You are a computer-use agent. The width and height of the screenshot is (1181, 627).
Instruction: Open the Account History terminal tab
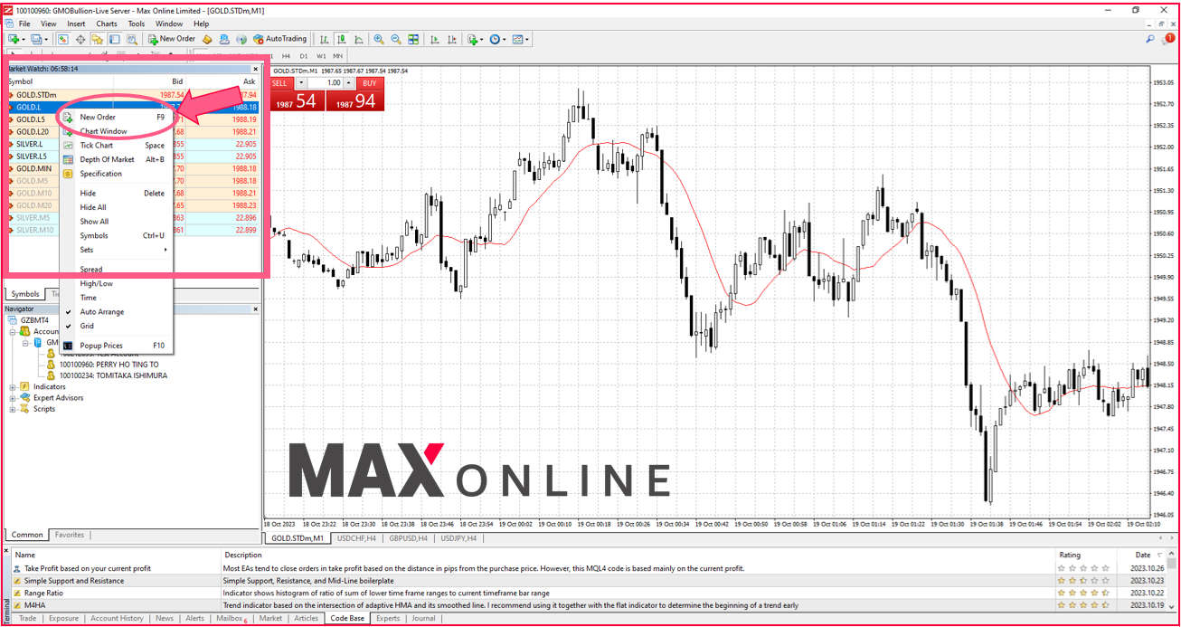click(x=117, y=619)
